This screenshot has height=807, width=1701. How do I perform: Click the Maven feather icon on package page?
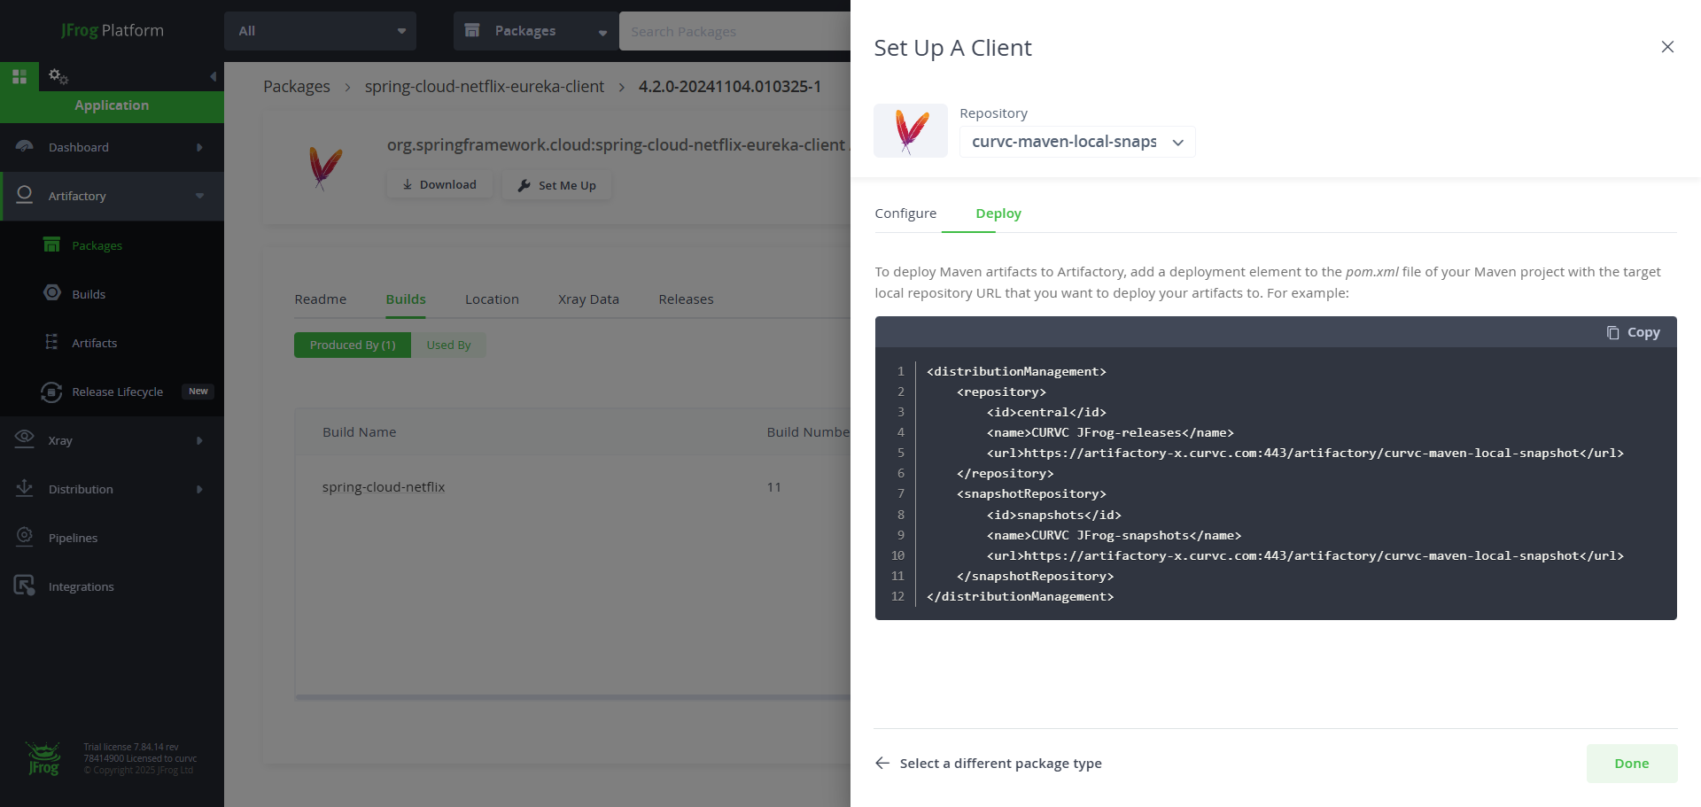point(325,167)
